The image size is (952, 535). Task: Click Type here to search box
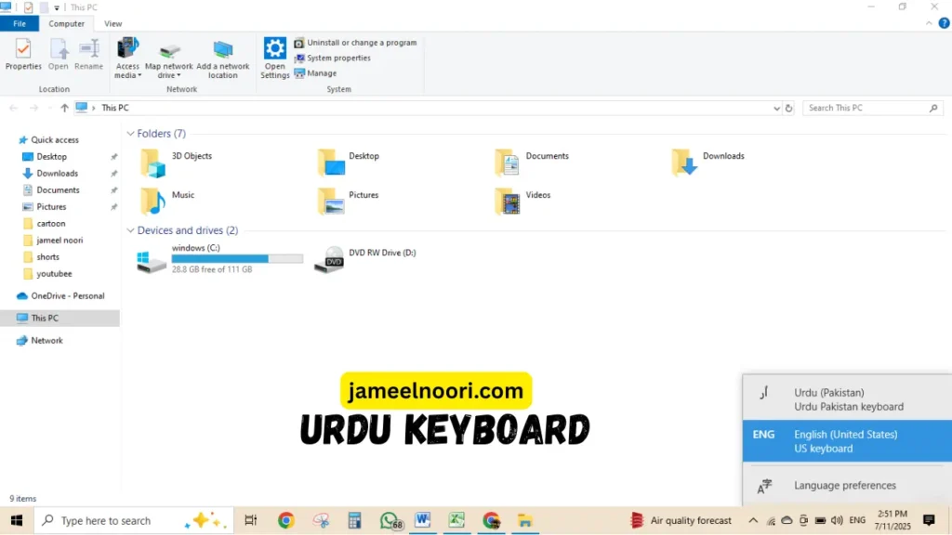point(134,520)
